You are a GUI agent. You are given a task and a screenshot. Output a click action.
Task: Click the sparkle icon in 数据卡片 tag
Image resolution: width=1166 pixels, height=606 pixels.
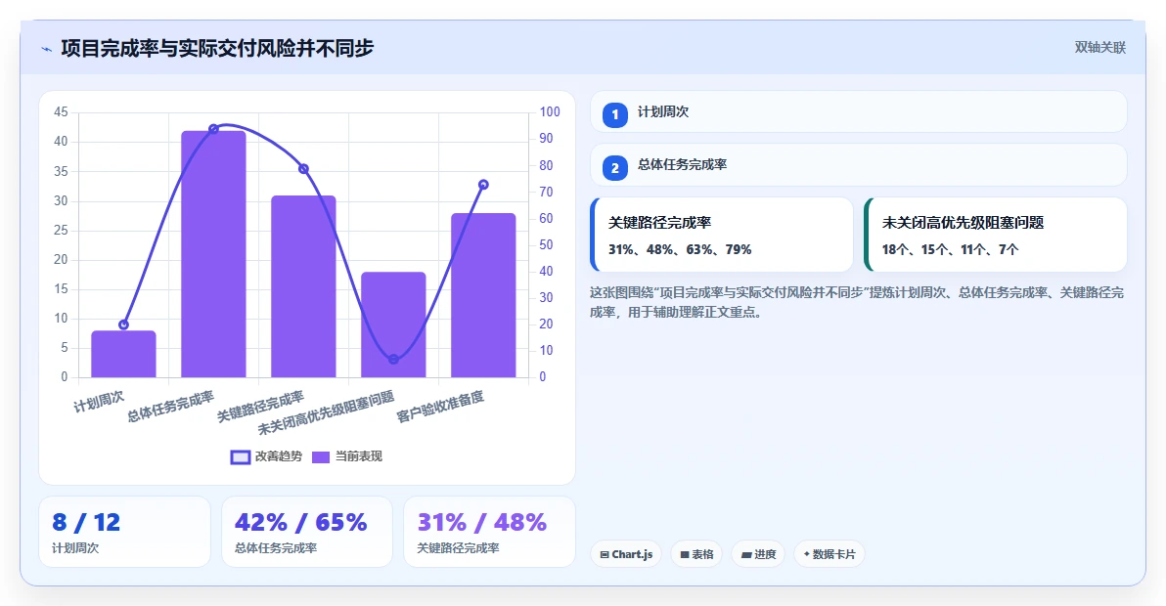806,554
